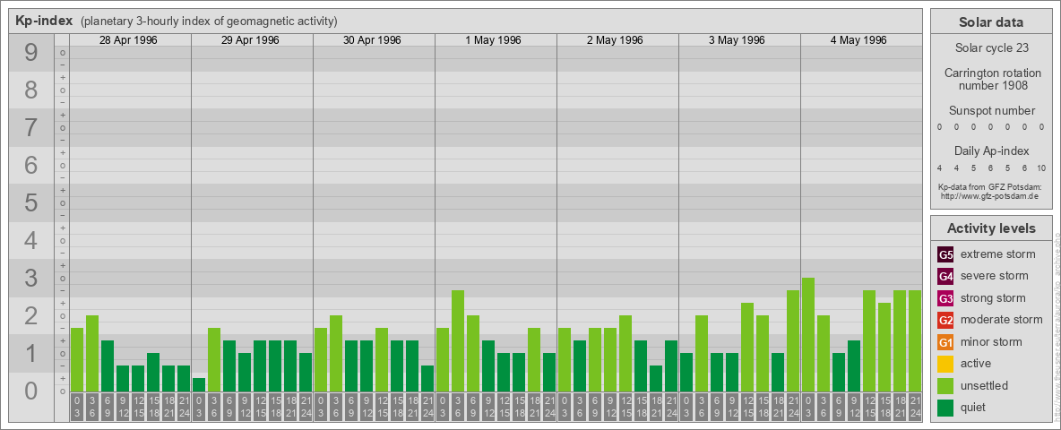
Task: Click the Kp scale number 3
Action: point(31,278)
